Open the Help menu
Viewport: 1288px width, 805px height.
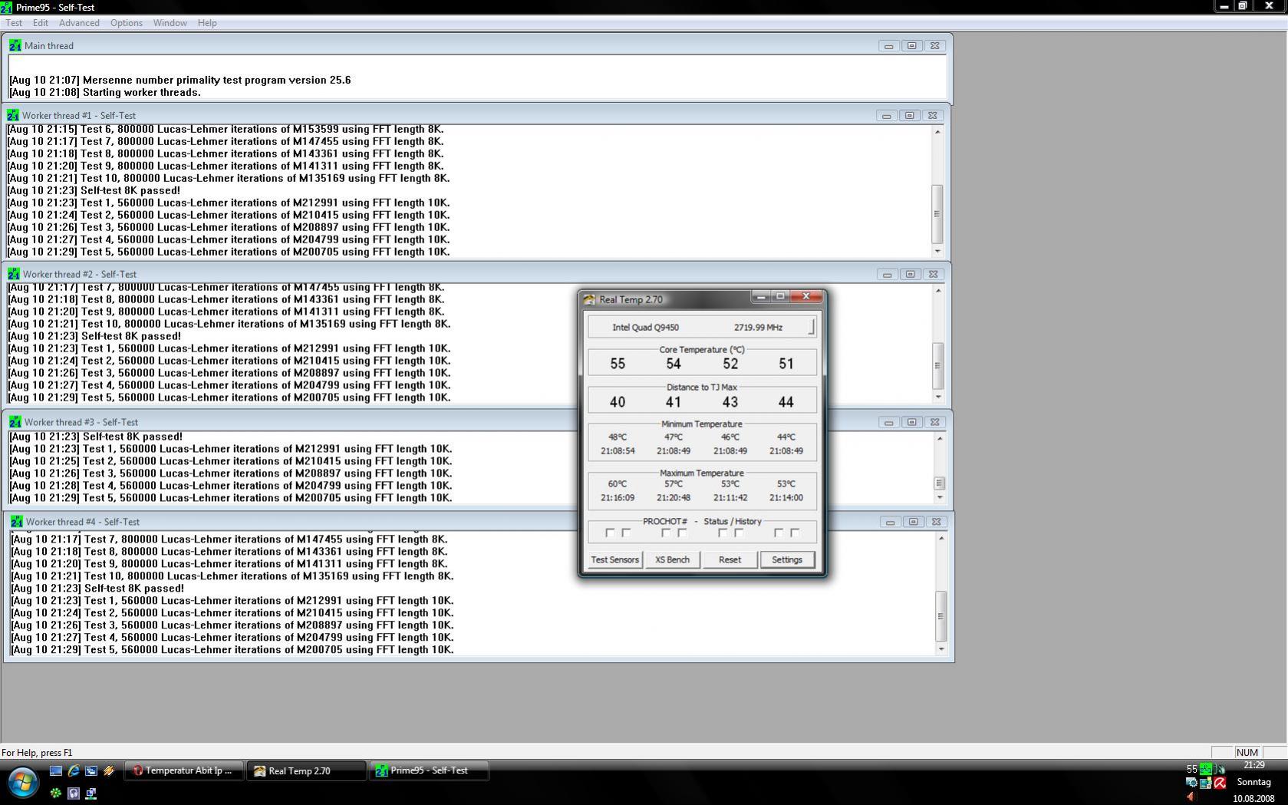coord(207,23)
